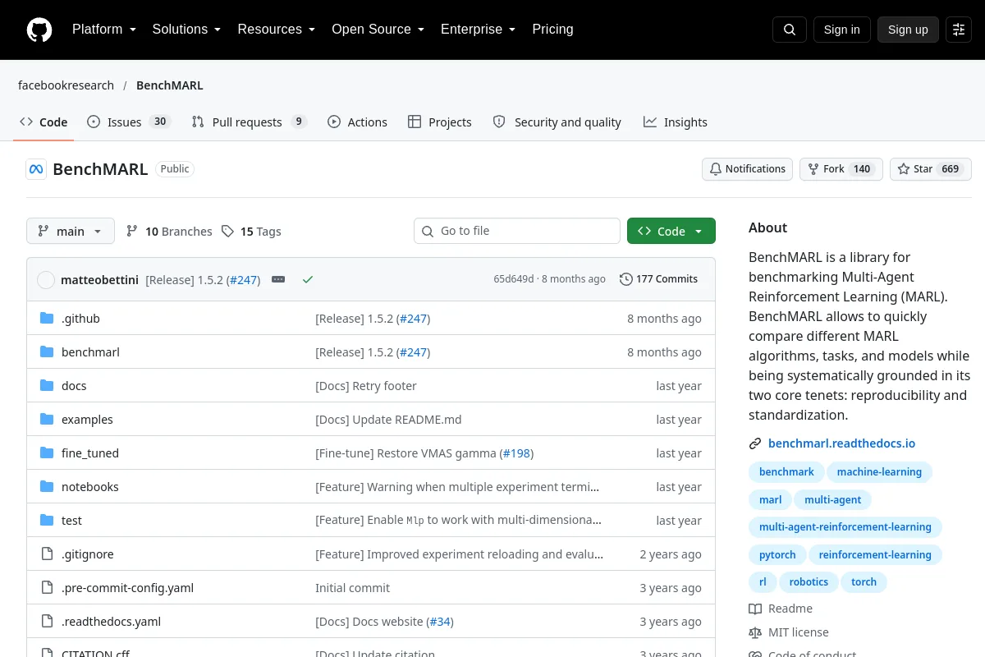
Task: Open the green Code dropdown button
Action: coord(671,232)
